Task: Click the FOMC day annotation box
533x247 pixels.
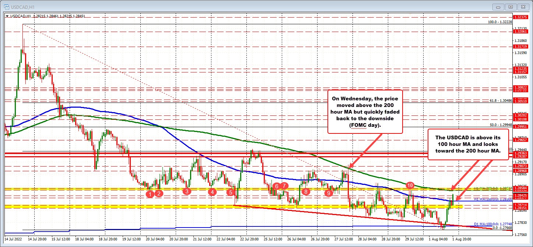Action: pyautogui.click(x=365, y=112)
